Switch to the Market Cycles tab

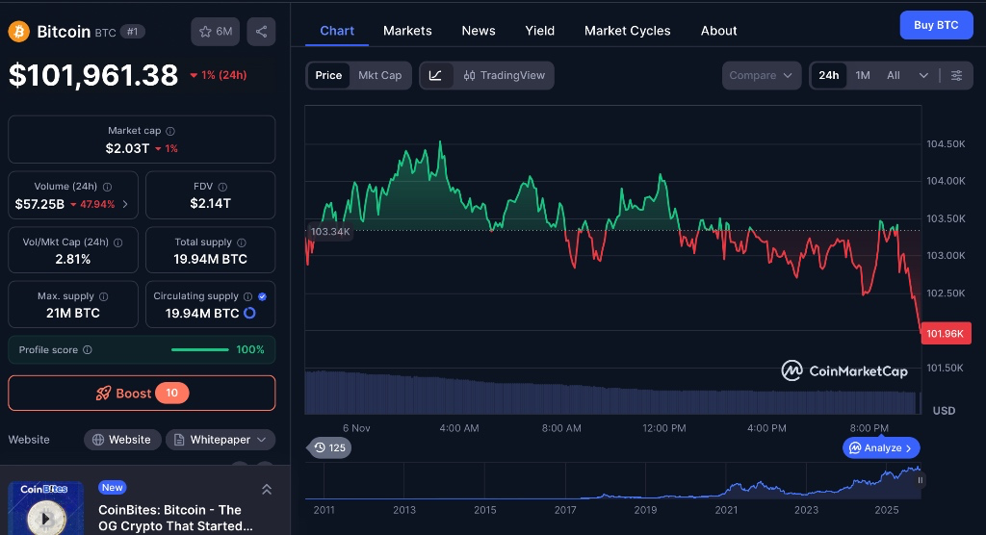click(x=627, y=31)
